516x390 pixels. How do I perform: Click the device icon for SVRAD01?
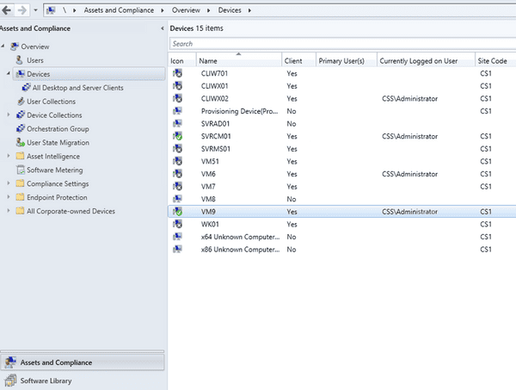pyautogui.click(x=178, y=123)
